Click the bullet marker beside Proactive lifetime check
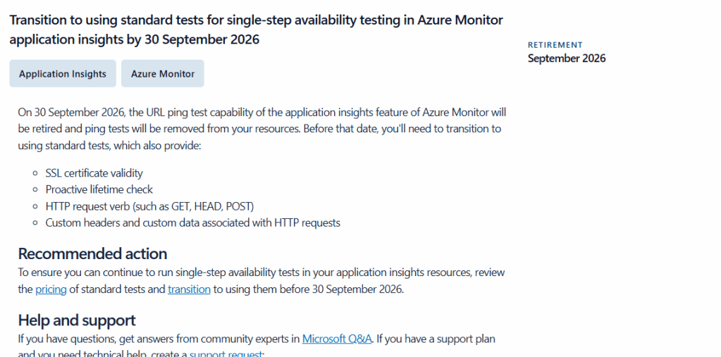The height and width of the screenshot is (357, 721). (36, 189)
